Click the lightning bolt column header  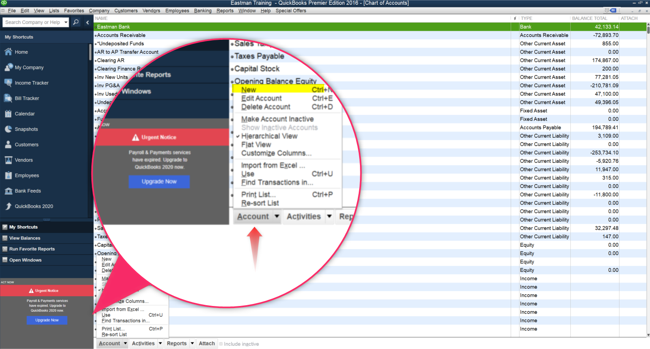[x=515, y=18]
